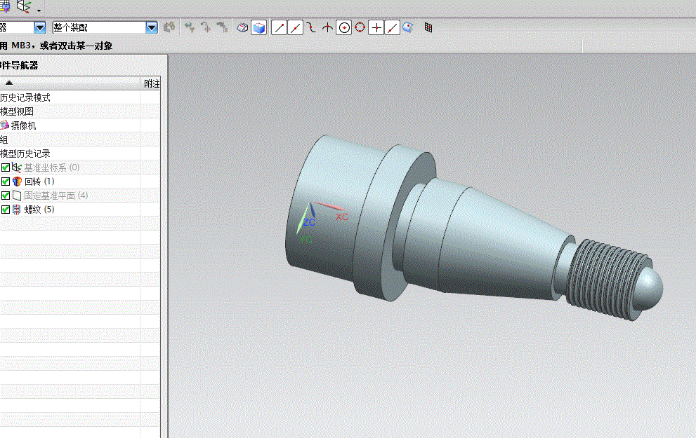Enable the mid point snap icon
The height and width of the screenshot is (438, 696).
pos(295,27)
